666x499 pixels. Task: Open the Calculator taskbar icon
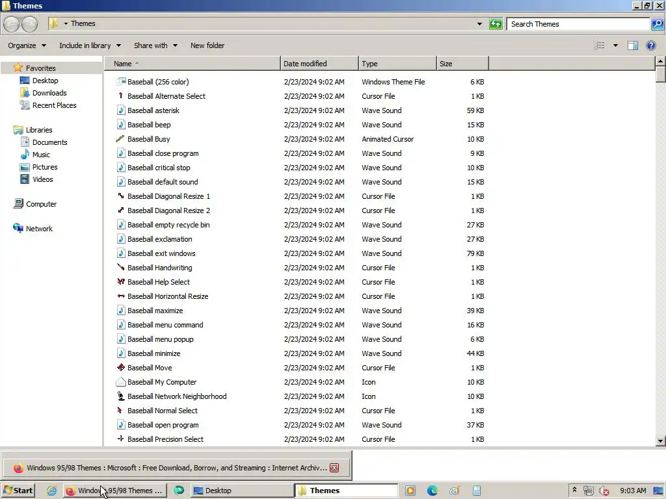click(477, 491)
